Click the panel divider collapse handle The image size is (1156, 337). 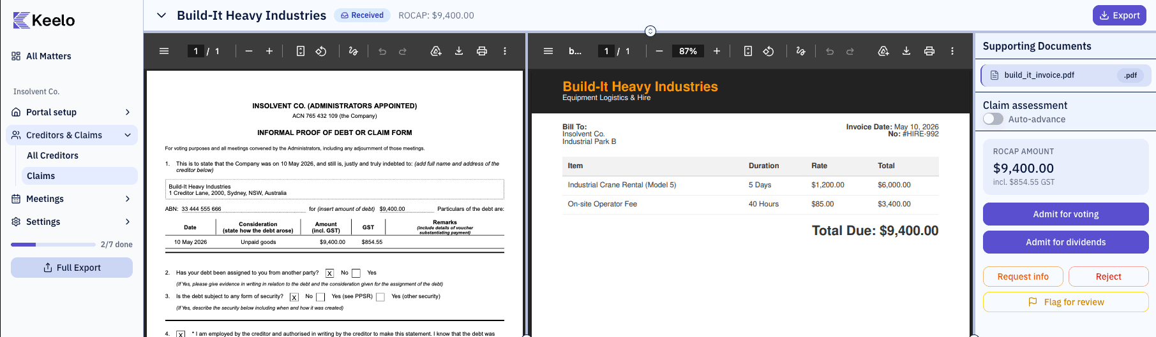650,31
